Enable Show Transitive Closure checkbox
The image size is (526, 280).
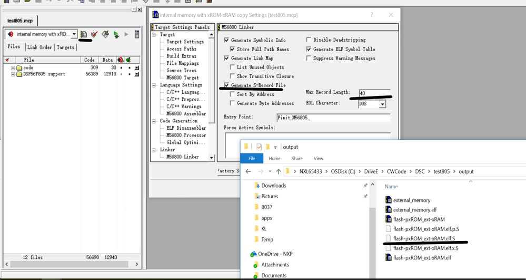tap(233, 76)
